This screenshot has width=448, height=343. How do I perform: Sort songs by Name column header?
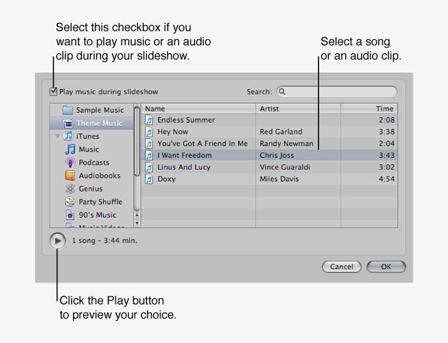tap(198, 109)
